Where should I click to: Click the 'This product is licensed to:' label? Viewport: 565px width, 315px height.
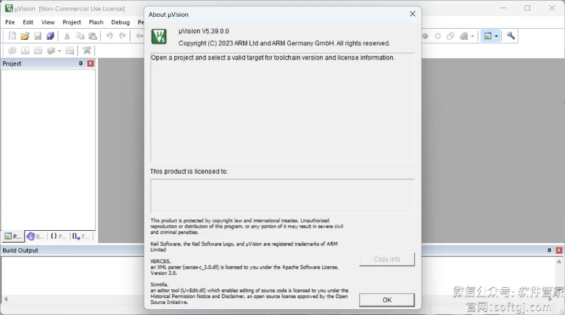(189, 172)
